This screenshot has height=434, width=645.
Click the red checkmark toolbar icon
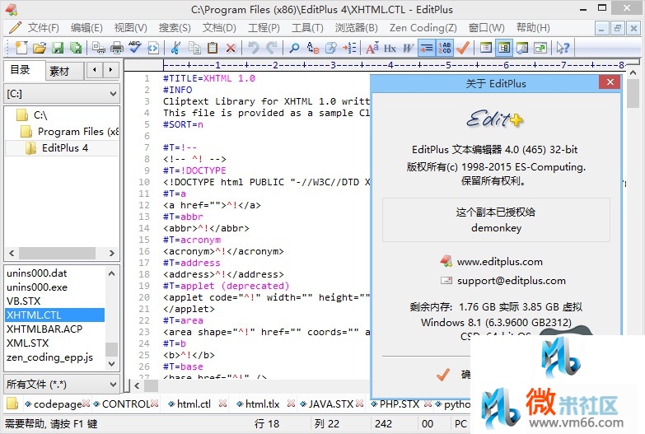tap(463, 48)
